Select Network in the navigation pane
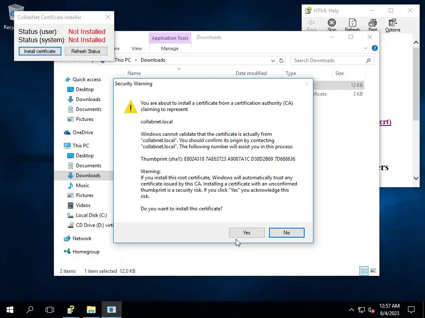Image resolution: width=425 pixels, height=318 pixels. coord(78,238)
